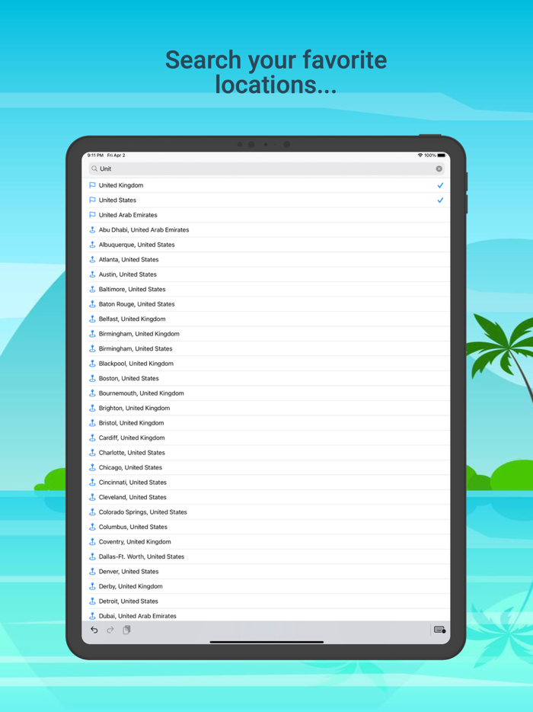Choose Charlotte, United States
This screenshot has height=712, width=533.
132,453
